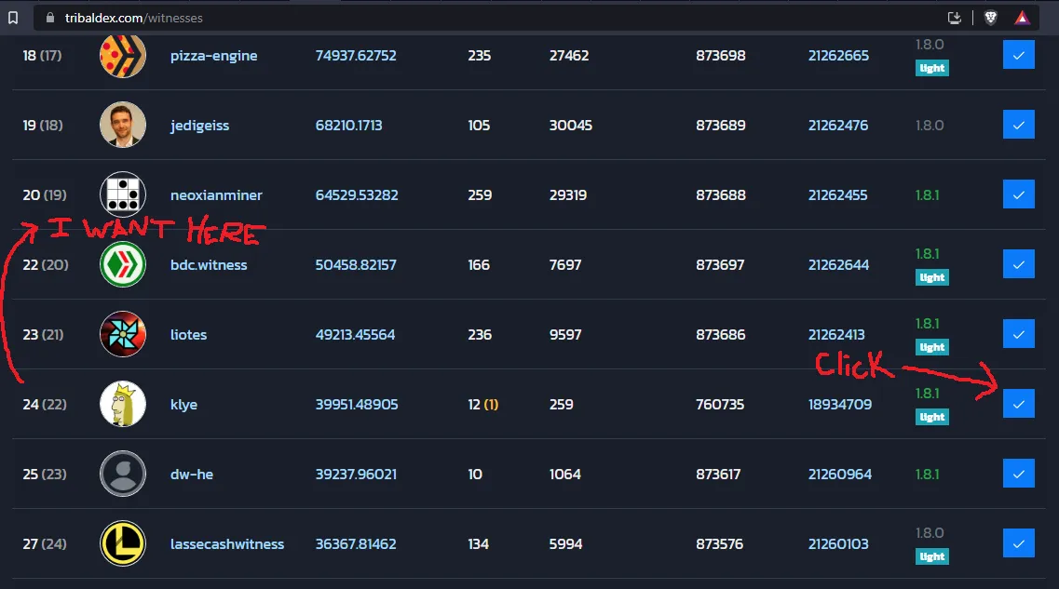Click the light badge in lassecashwitness row
The height and width of the screenshot is (589, 1059).
pyautogui.click(x=932, y=556)
